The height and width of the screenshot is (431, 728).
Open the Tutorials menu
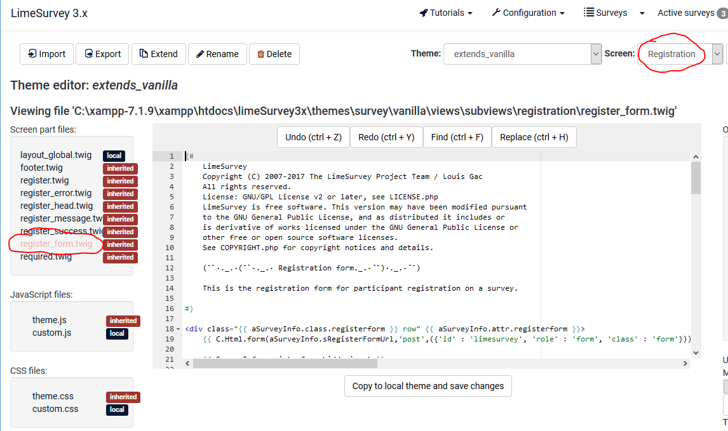pos(446,13)
